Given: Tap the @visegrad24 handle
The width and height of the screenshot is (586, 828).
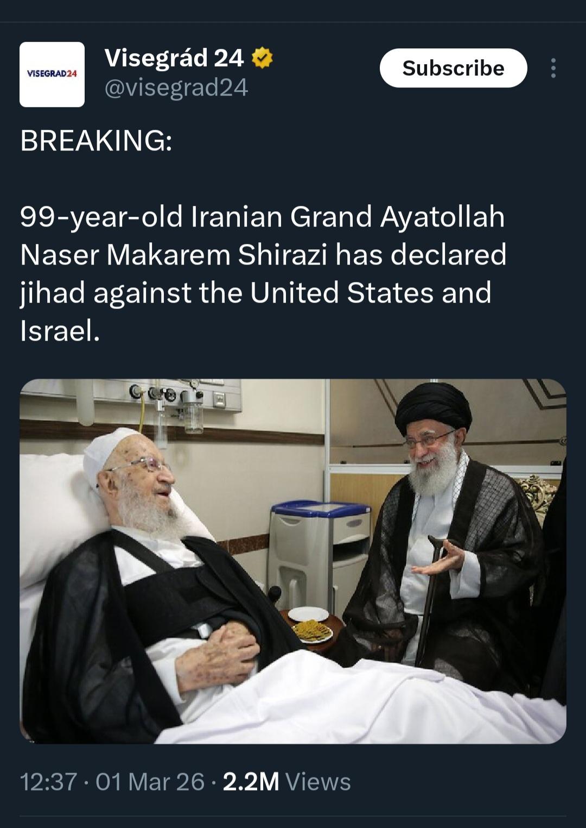Looking at the screenshot, I should [176, 87].
